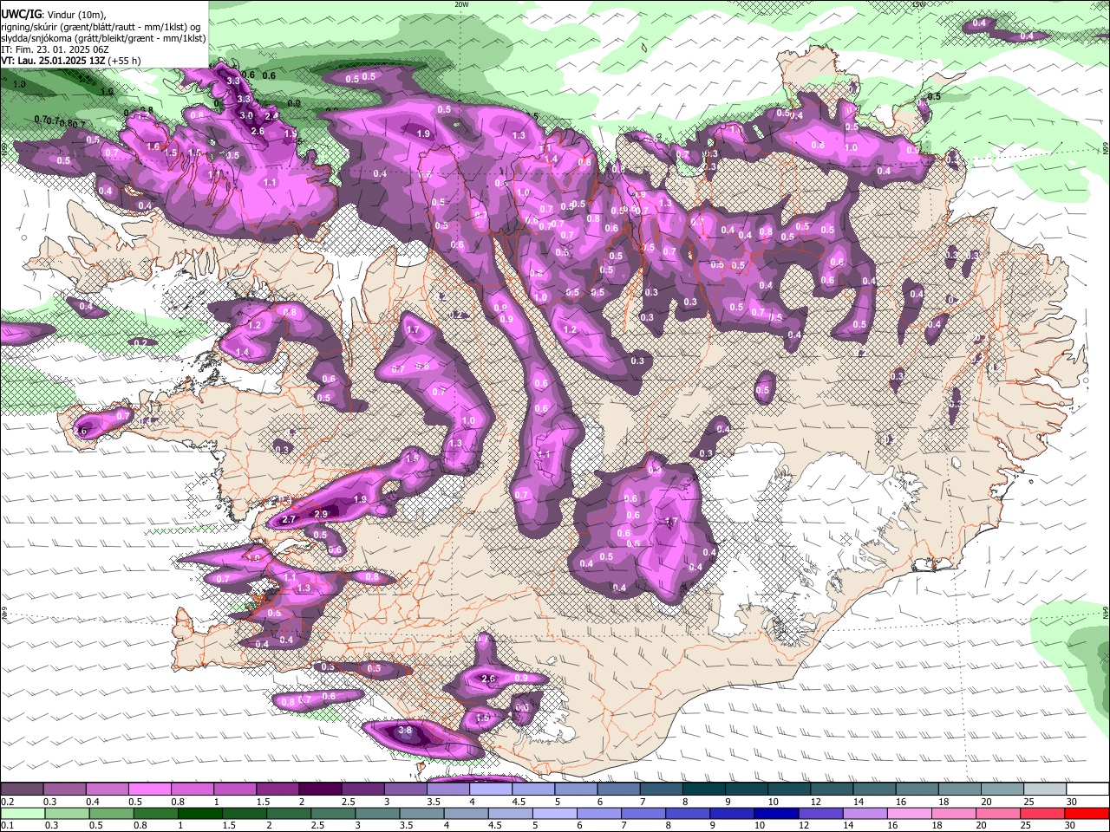Choose the grey-green 3–3.5 swatch, lower scale
1110x832 pixels.
pos(377,813)
